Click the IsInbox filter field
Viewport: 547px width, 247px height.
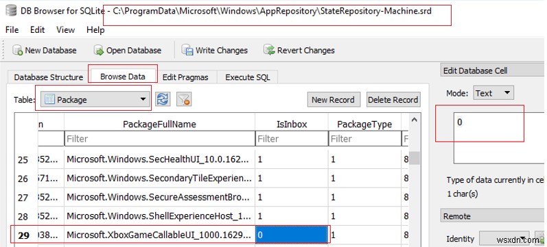pyautogui.click(x=291, y=139)
